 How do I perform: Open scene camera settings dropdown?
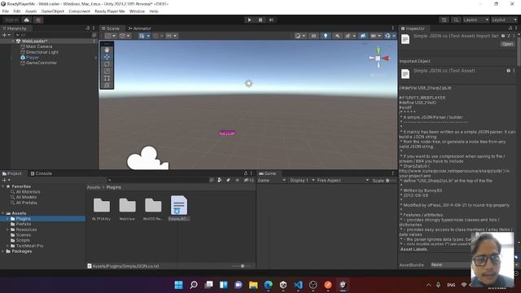(375, 36)
